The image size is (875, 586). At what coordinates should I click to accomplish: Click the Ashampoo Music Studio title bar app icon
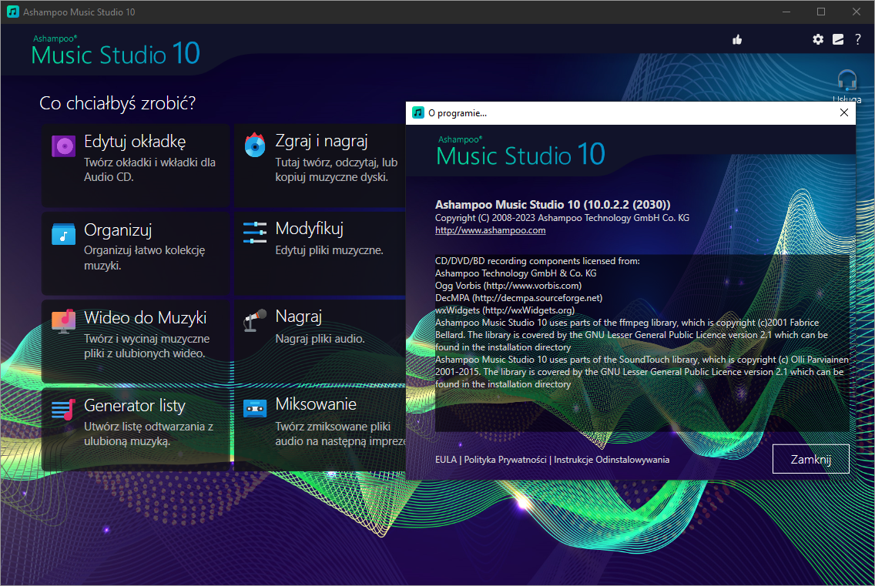[x=13, y=12]
